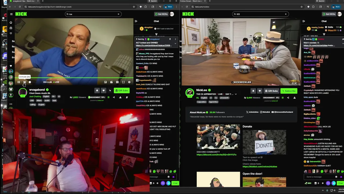The image size is (344, 194).
Task: Expand NickLee stream title chevron
Action: 236,94
